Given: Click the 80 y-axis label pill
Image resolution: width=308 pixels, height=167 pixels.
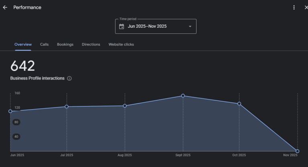Looking at the screenshot, I should (16, 122).
